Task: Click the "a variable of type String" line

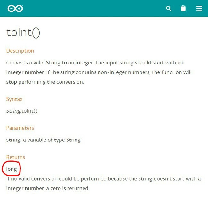Action: 43,140
